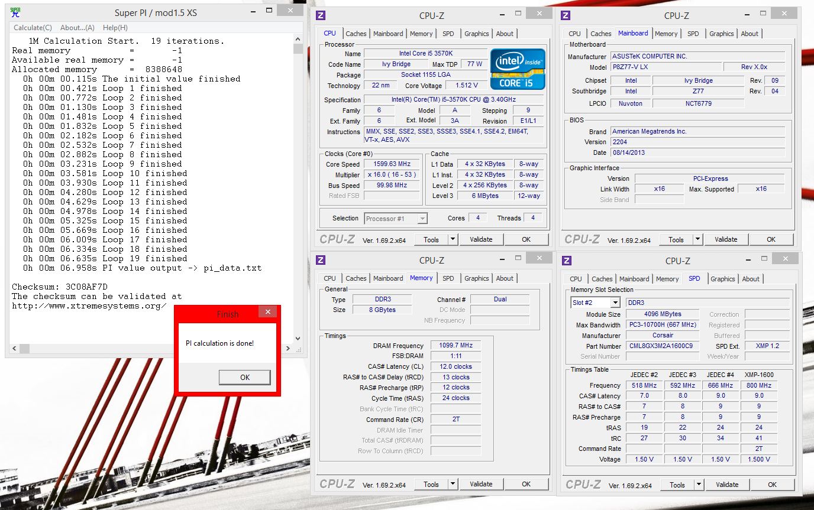814x510 pixels.
Task: Click Checksum: 3C08AF7D line
Action: 60,287
